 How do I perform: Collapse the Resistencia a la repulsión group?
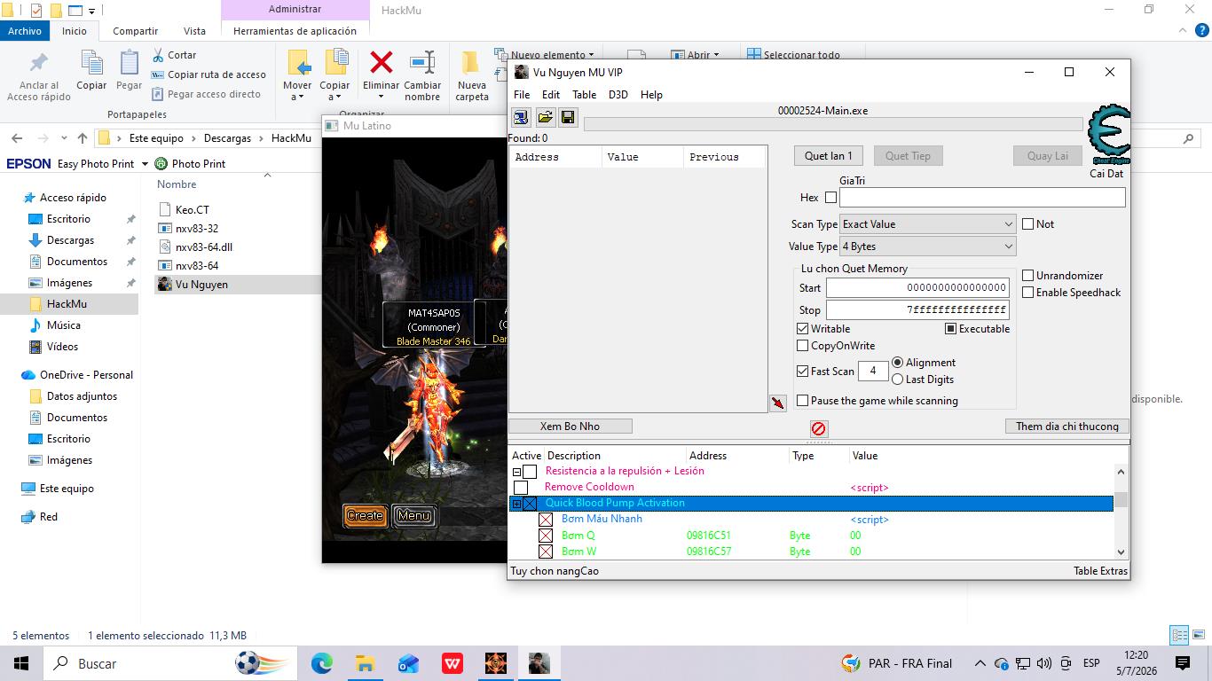[516, 472]
